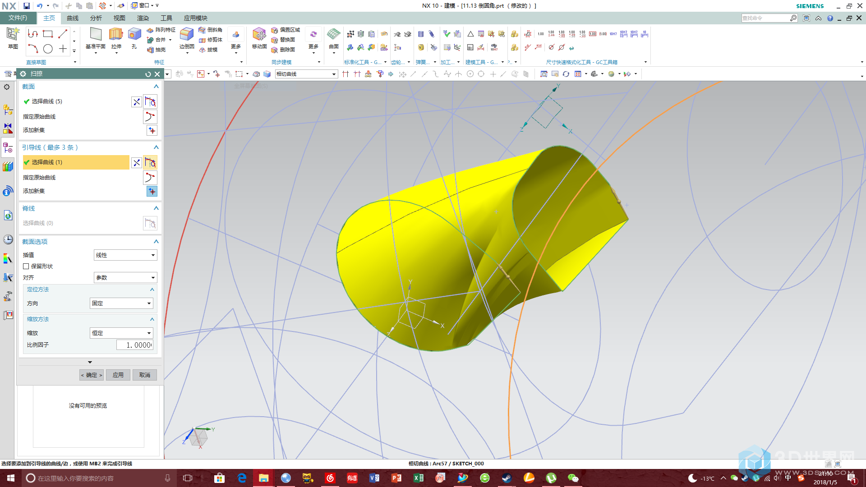This screenshot has width=866, height=487.
Task: Click the 删除面 delete face tool
Action: (283, 50)
